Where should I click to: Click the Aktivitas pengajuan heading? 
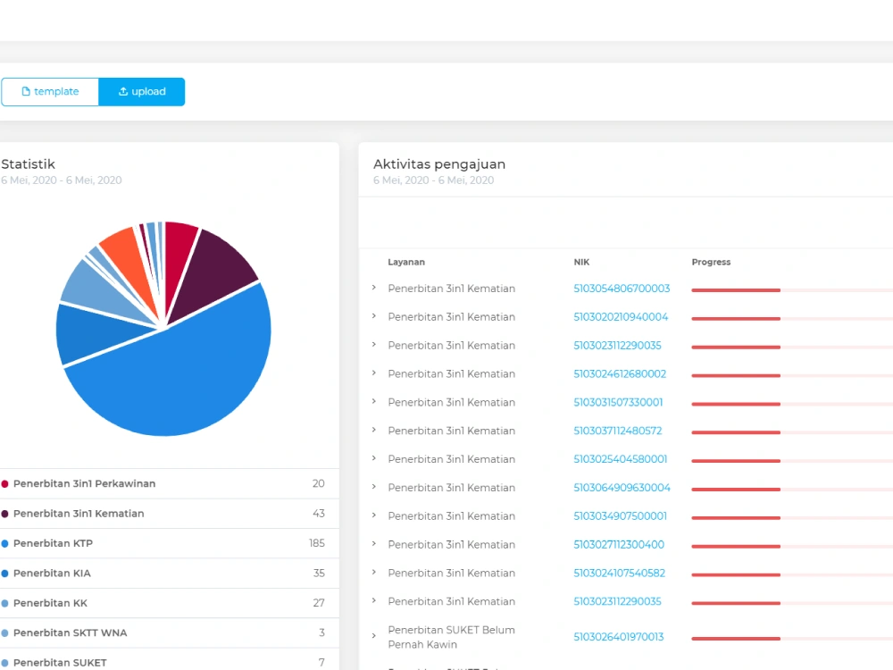[x=439, y=164]
